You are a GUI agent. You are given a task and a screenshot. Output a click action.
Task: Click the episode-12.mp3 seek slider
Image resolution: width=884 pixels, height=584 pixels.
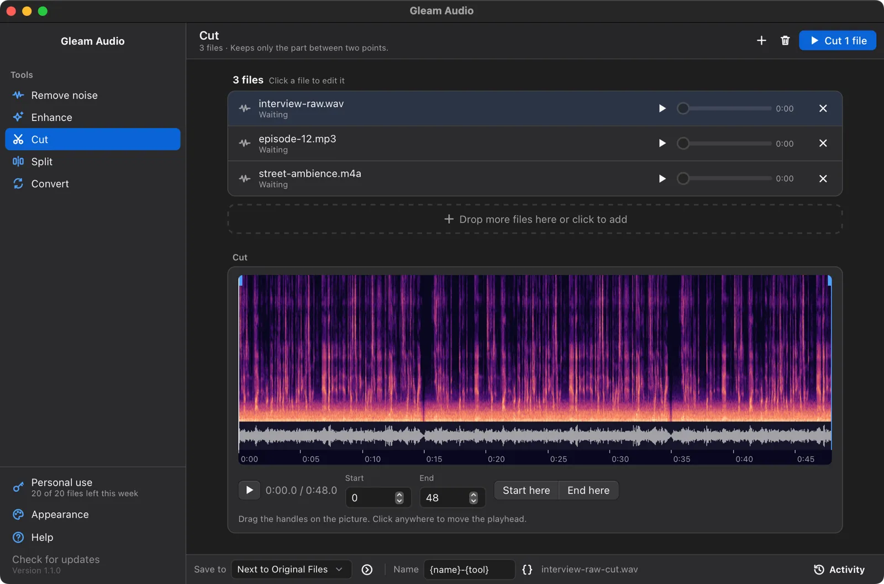tap(724, 143)
